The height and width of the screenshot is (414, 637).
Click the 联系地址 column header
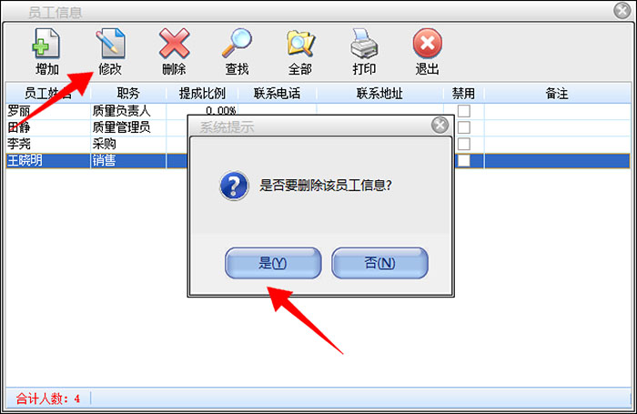click(x=379, y=94)
